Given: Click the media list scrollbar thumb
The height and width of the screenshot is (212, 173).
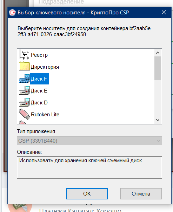Looking at the screenshot, I should 158,68.
